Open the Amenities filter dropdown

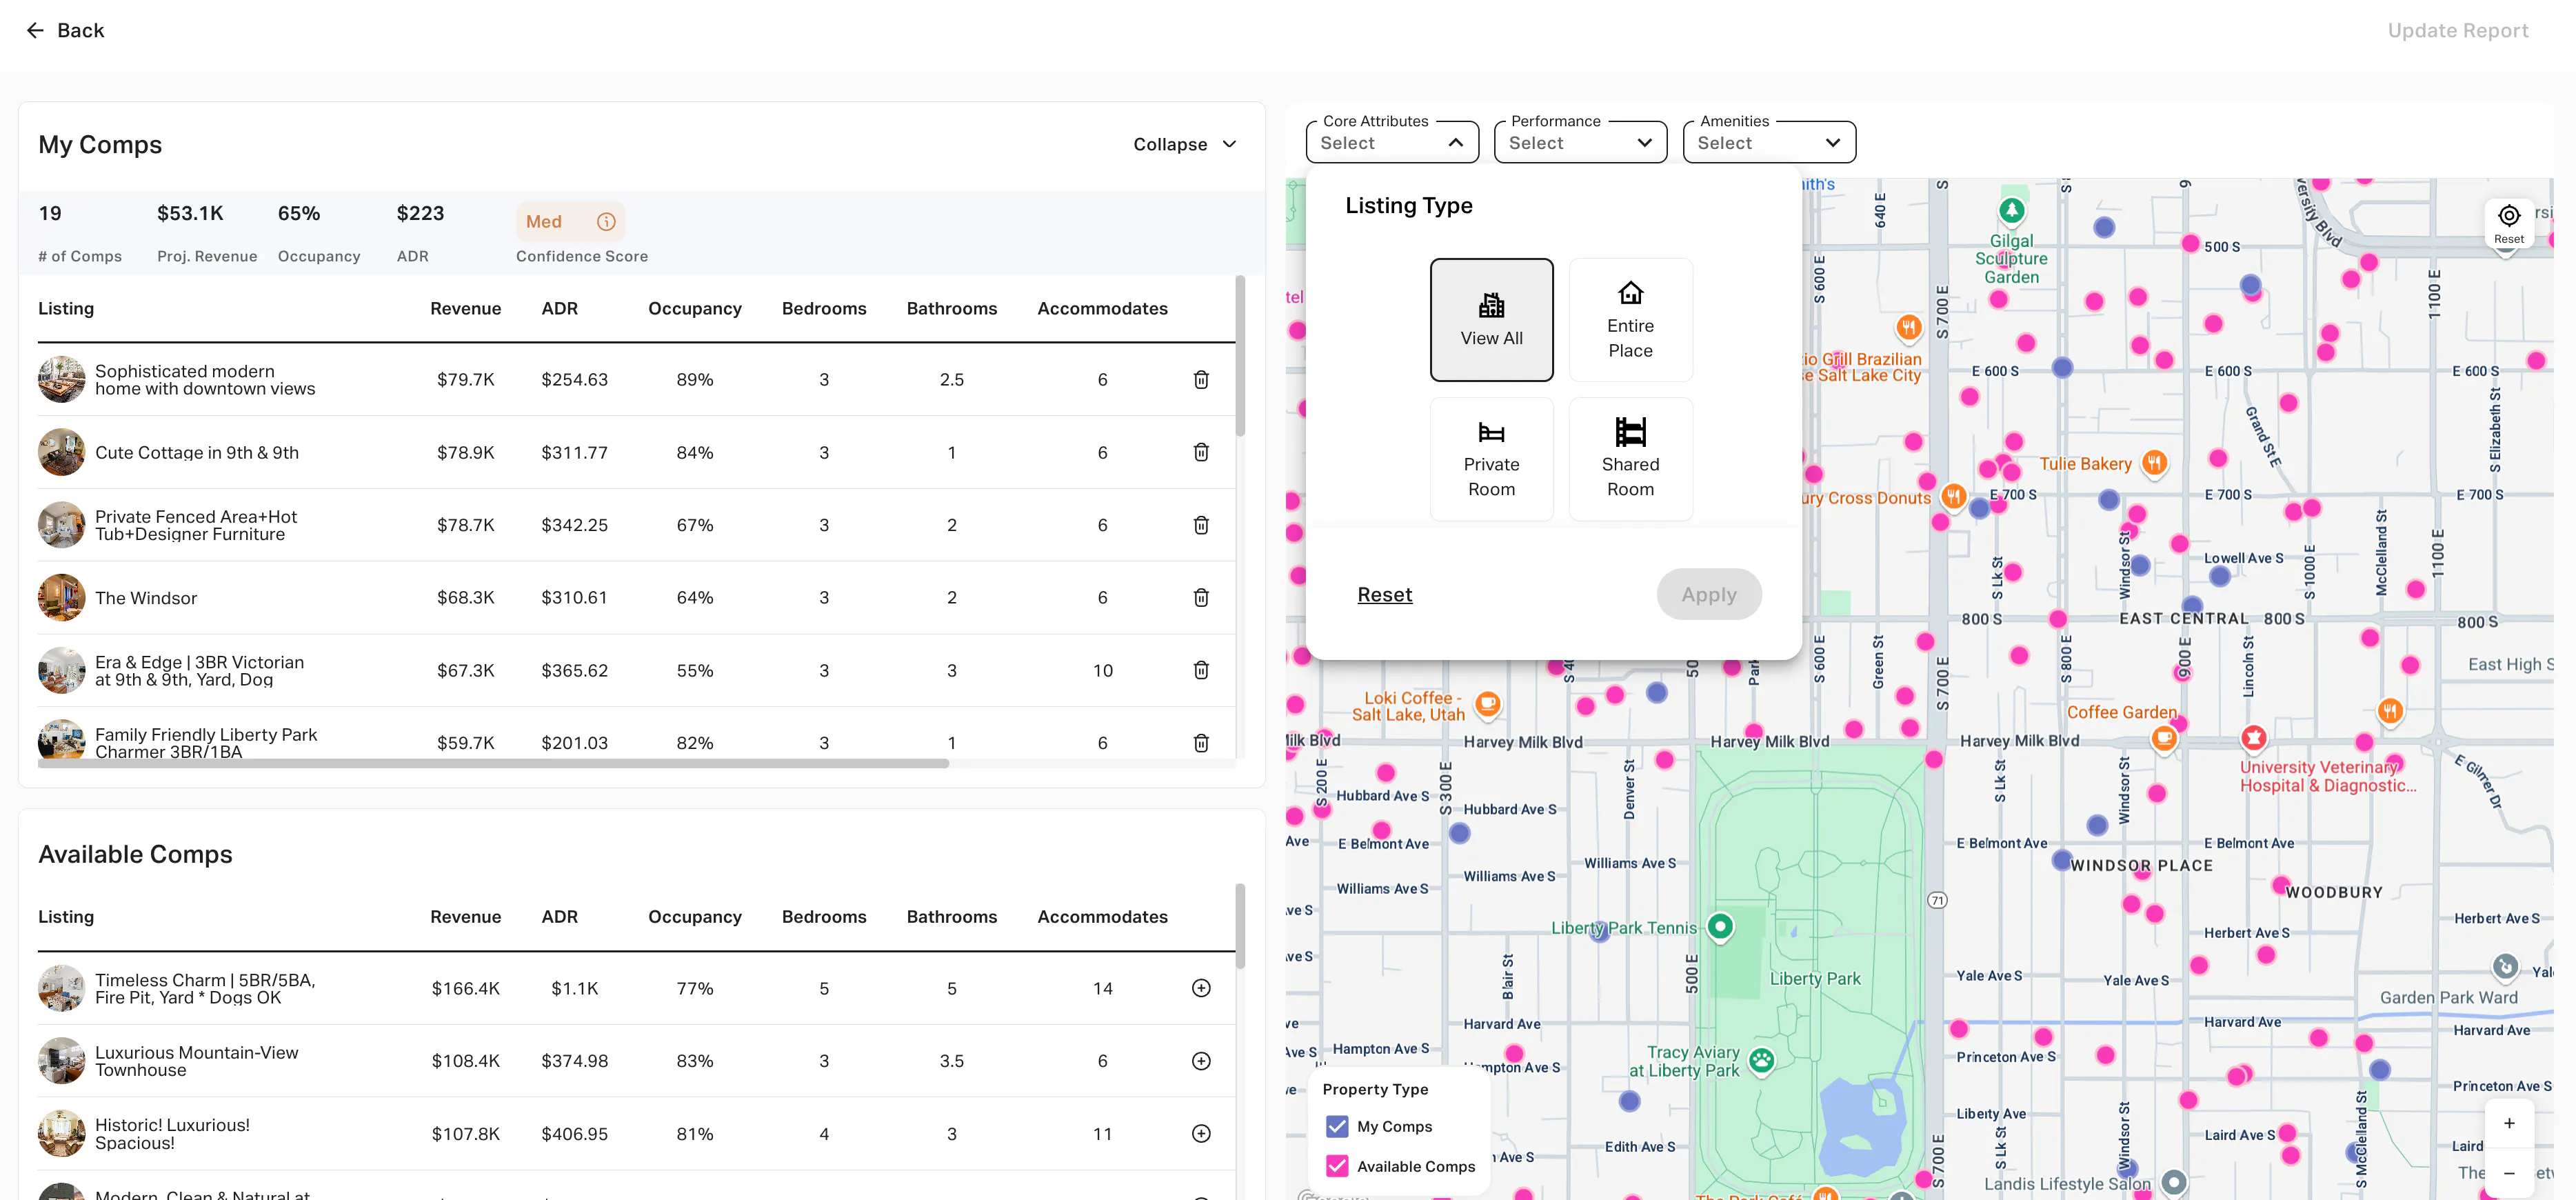[x=1769, y=142]
